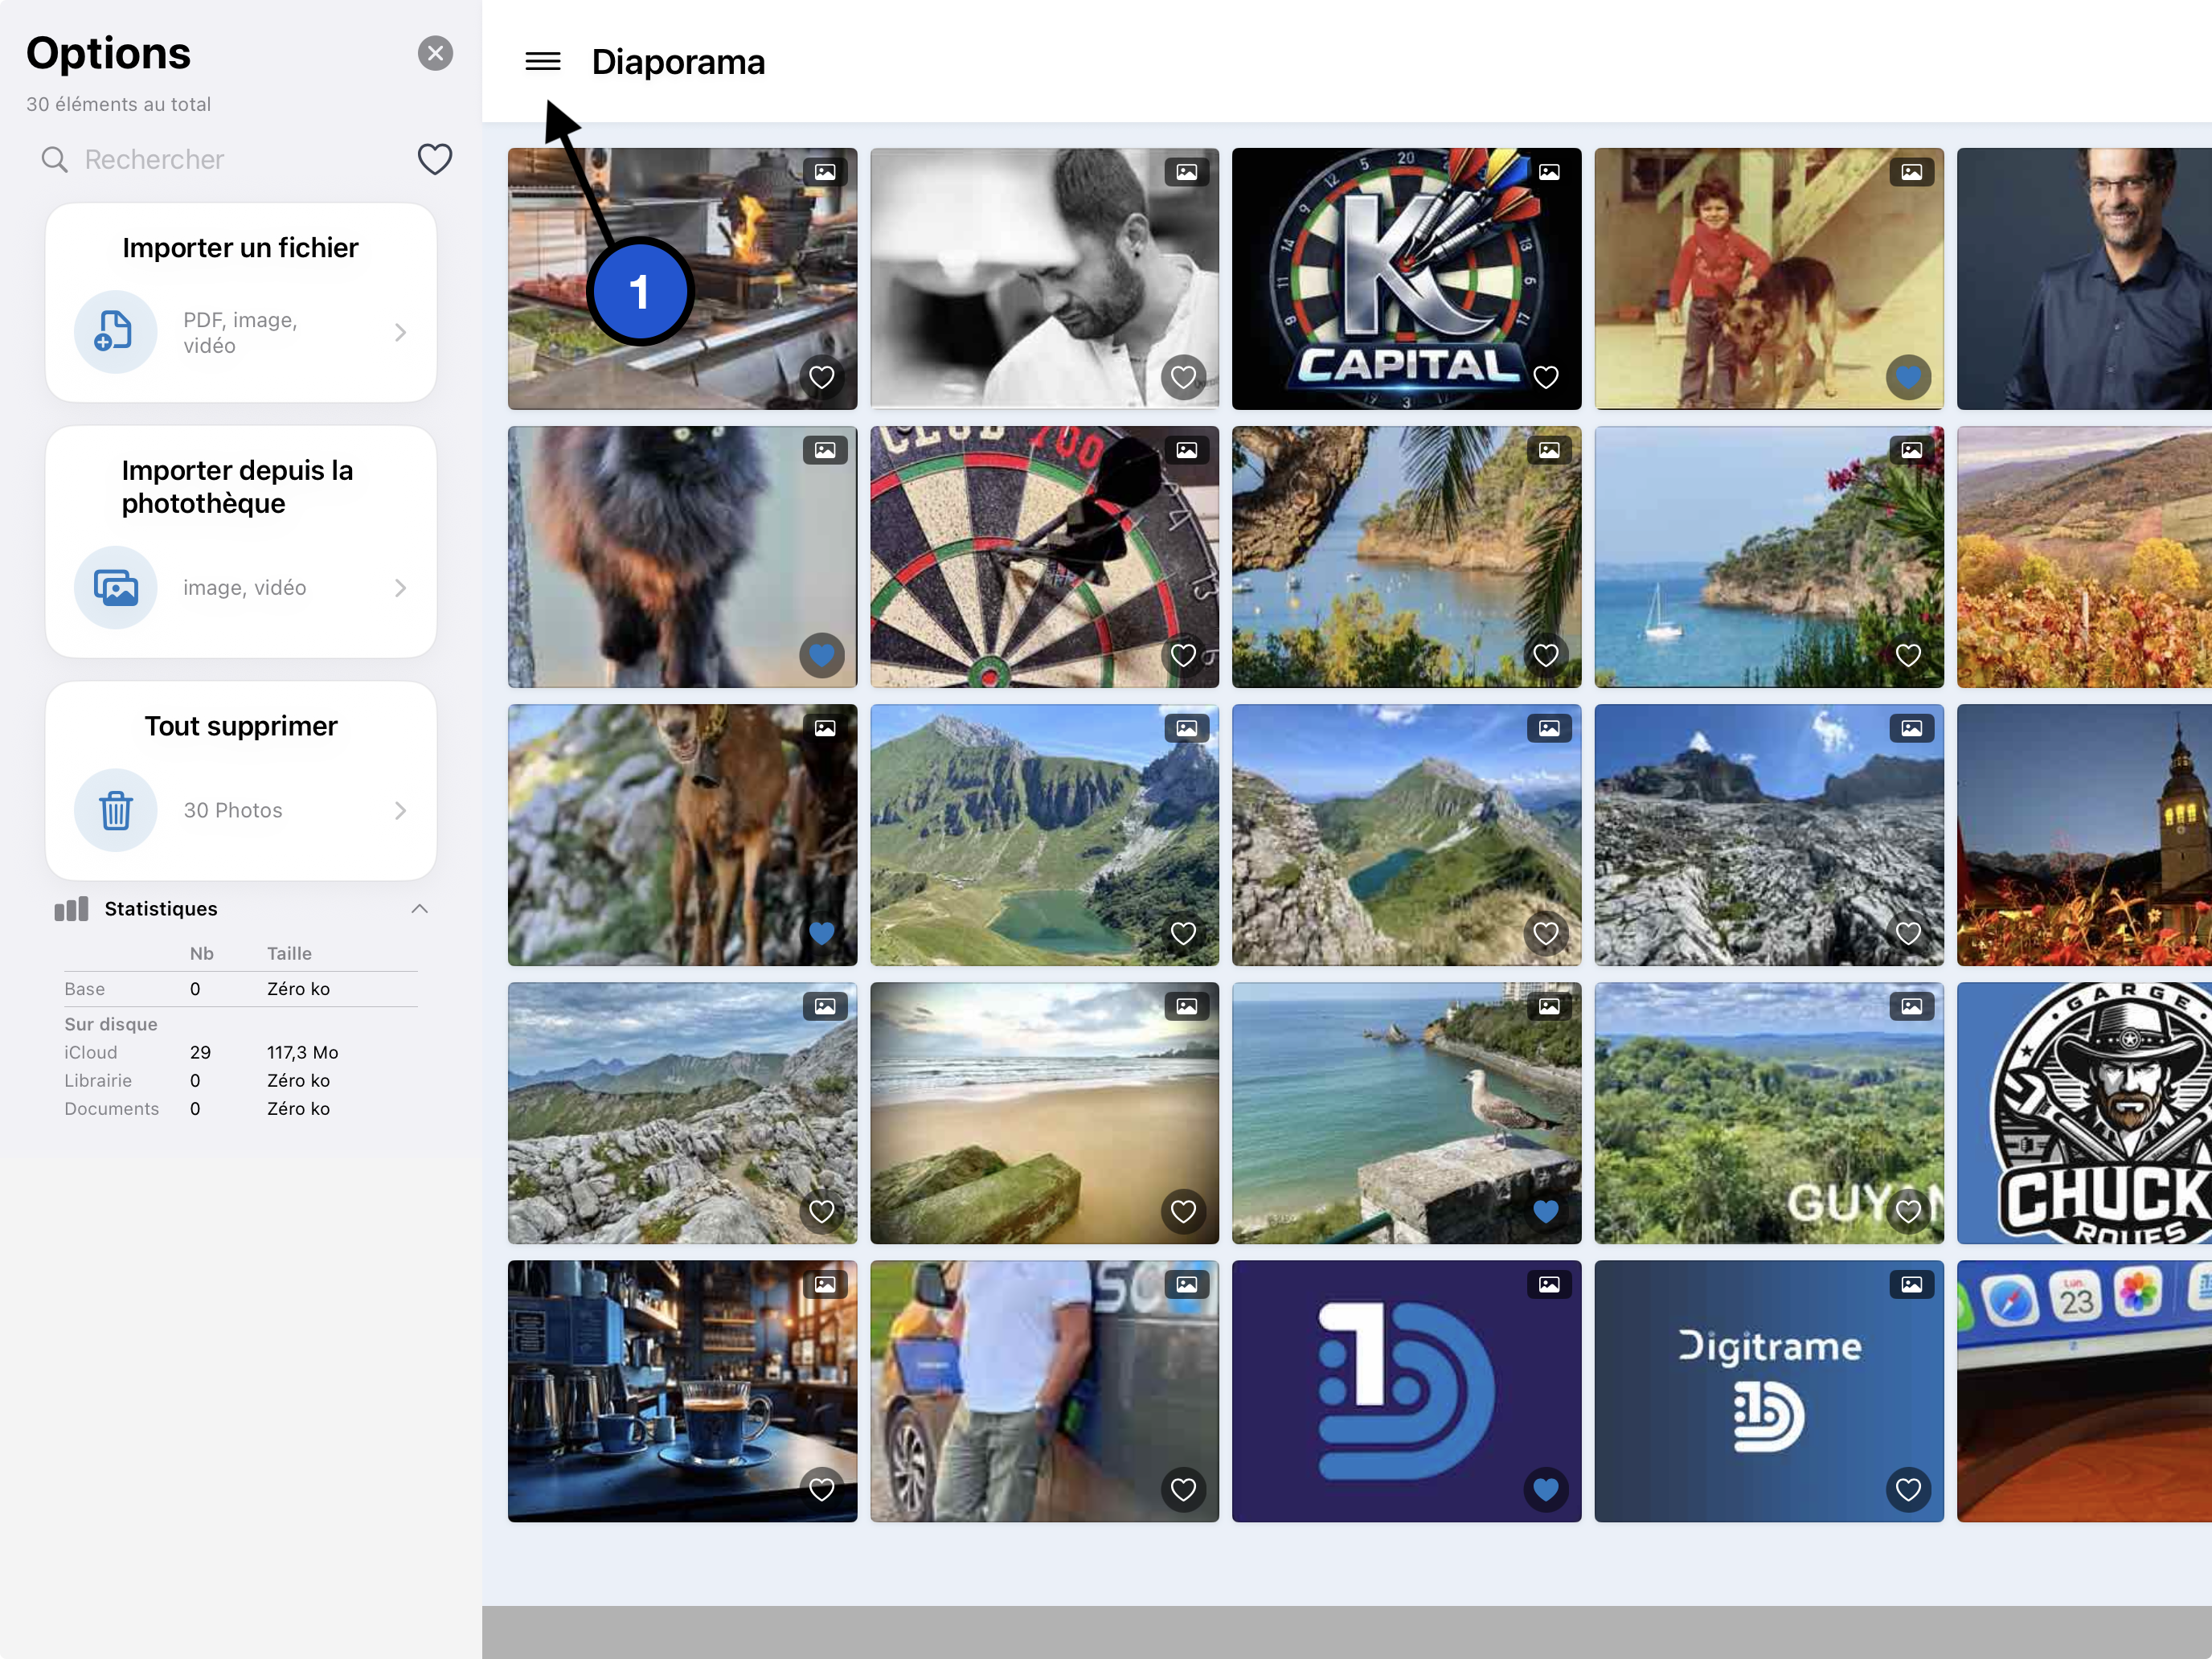The height and width of the screenshot is (1659, 2212).
Task: Click the trash icon for 30 Photos
Action: pos(115,810)
